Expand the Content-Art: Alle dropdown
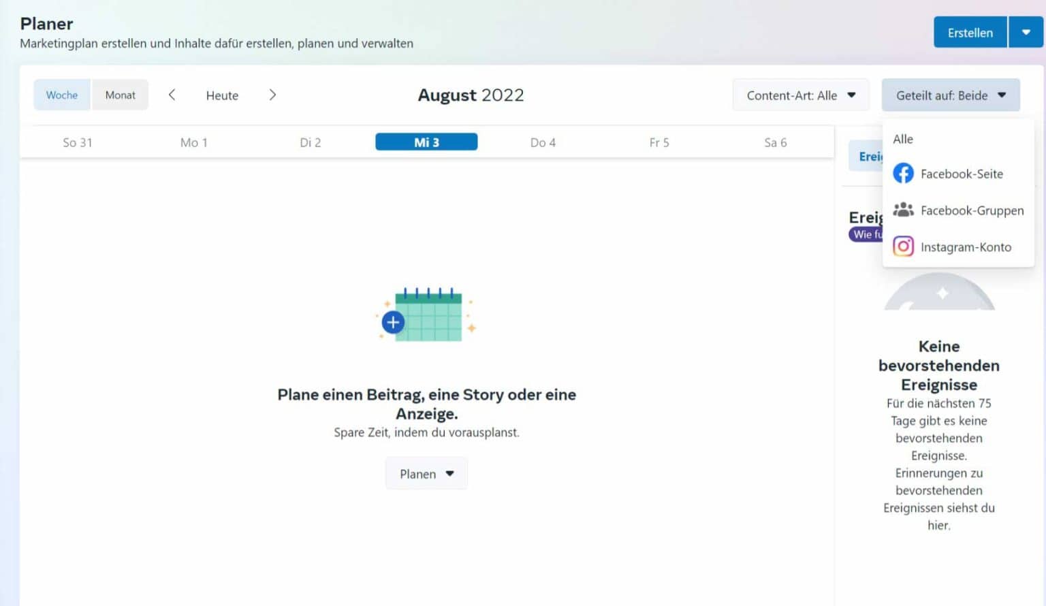Screen dimensions: 1046x606 click(x=800, y=95)
